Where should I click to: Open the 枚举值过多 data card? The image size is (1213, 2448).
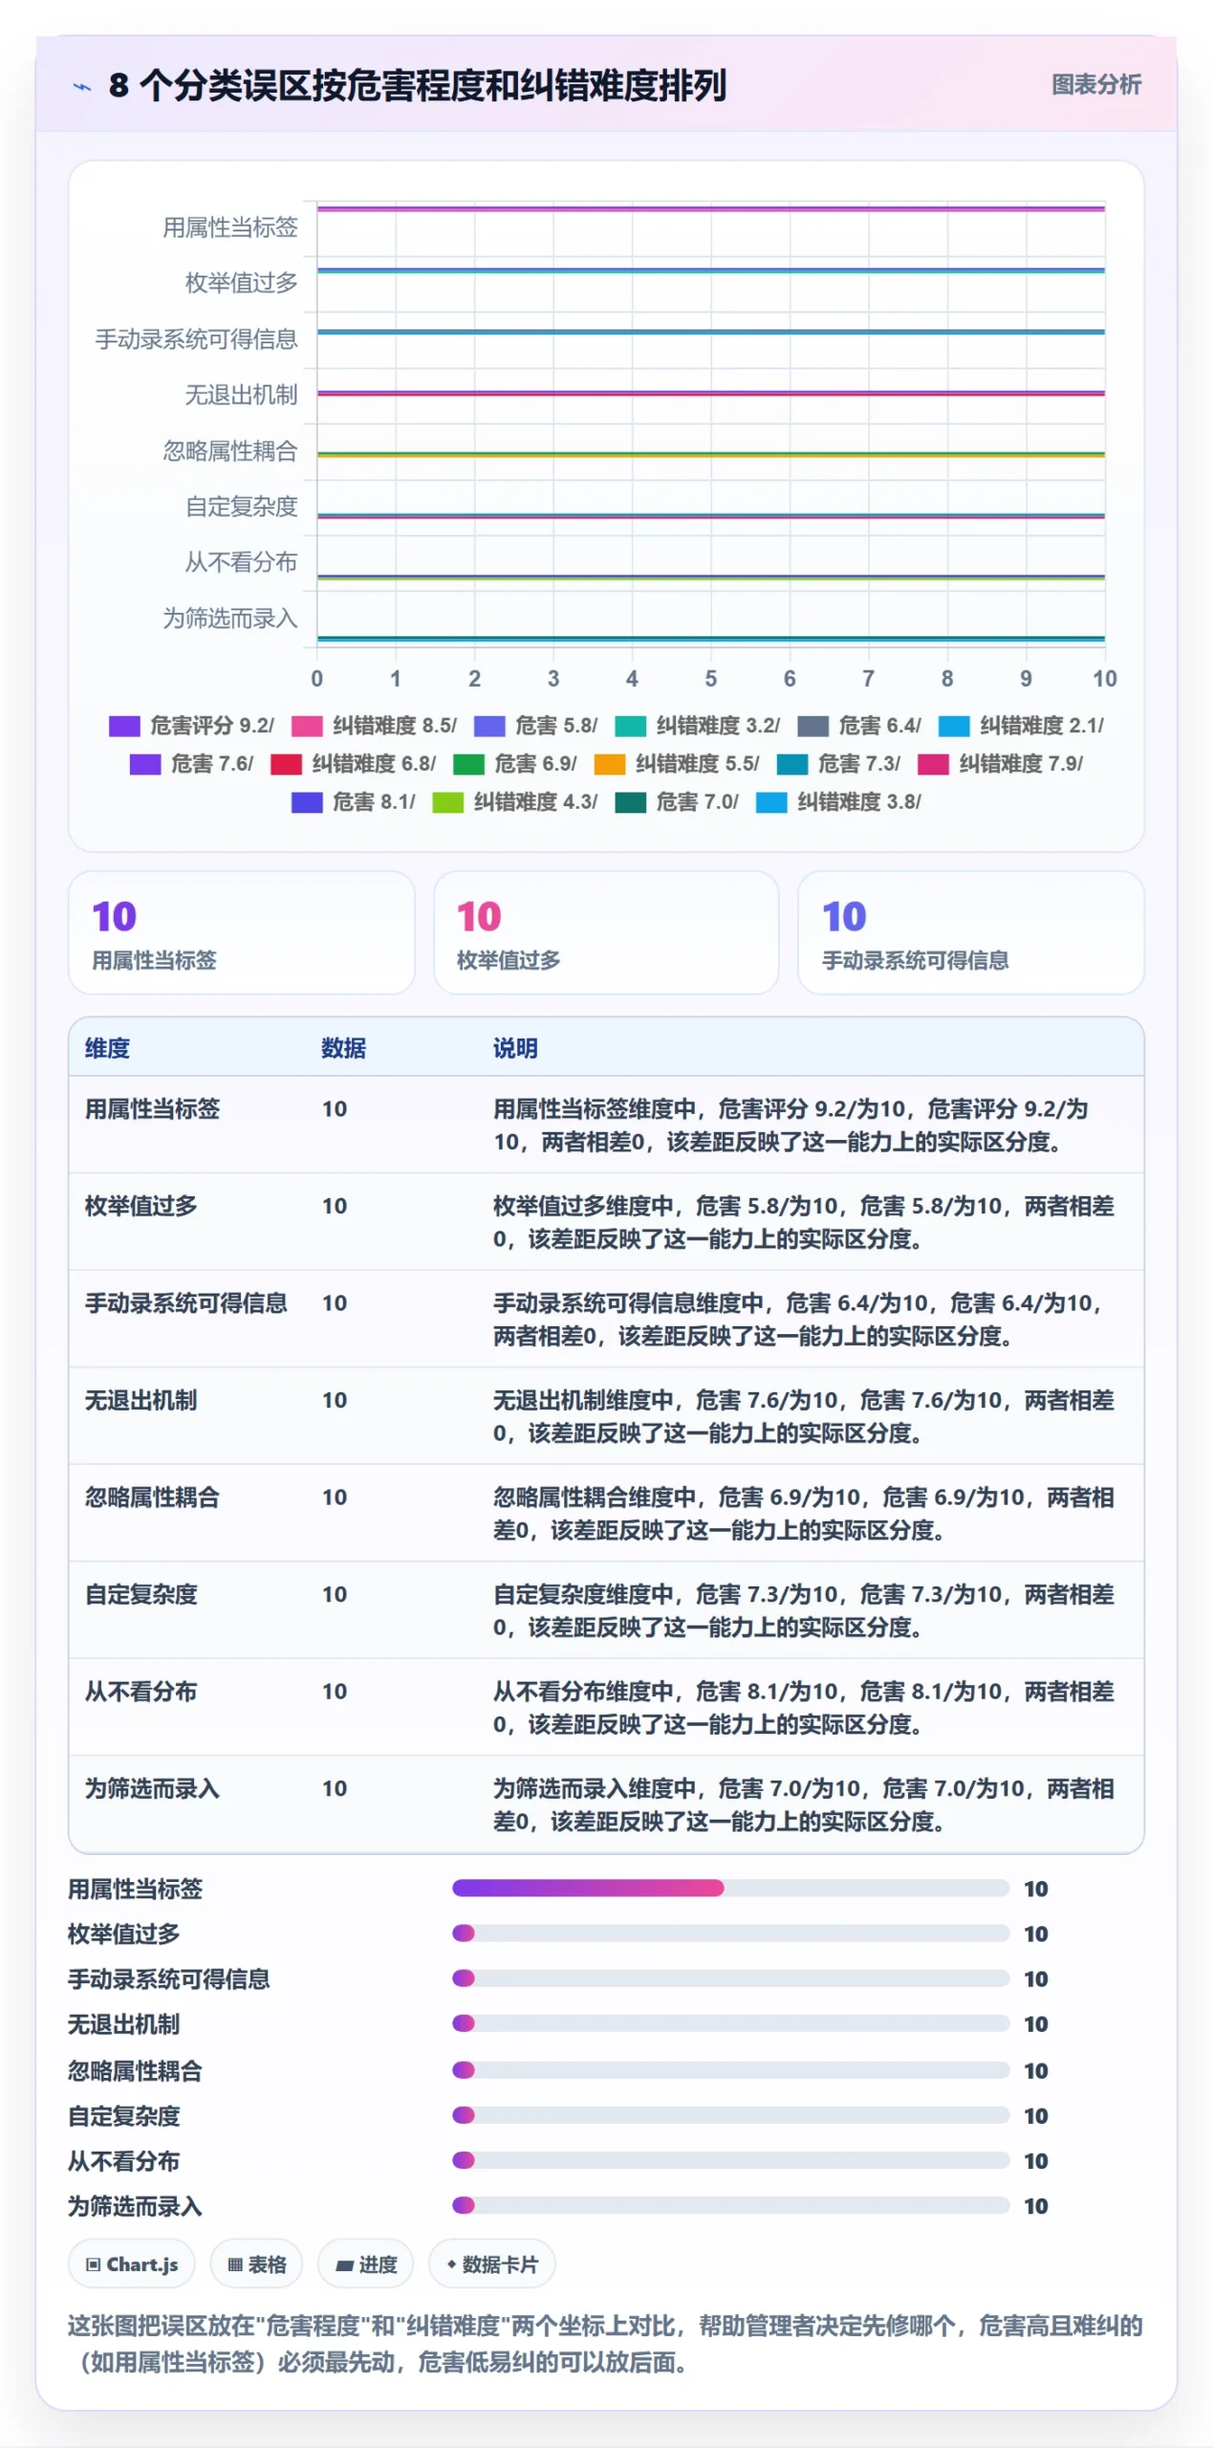pyautogui.click(x=606, y=932)
